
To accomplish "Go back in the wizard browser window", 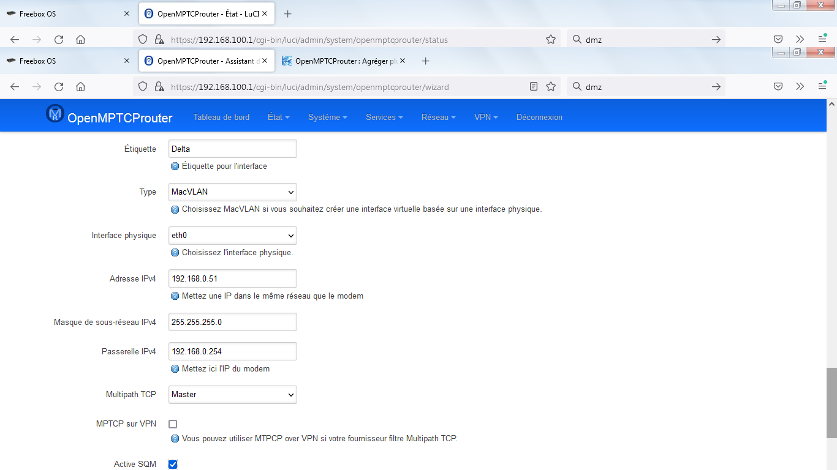I will [x=15, y=87].
